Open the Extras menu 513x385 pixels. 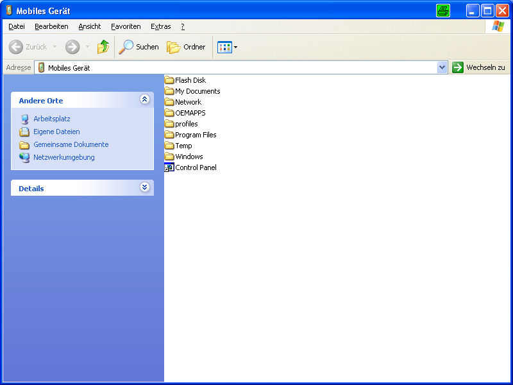161,26
